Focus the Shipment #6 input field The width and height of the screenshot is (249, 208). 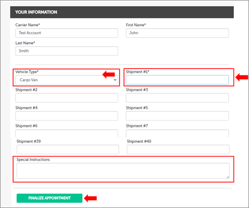(x=67, y=133)
